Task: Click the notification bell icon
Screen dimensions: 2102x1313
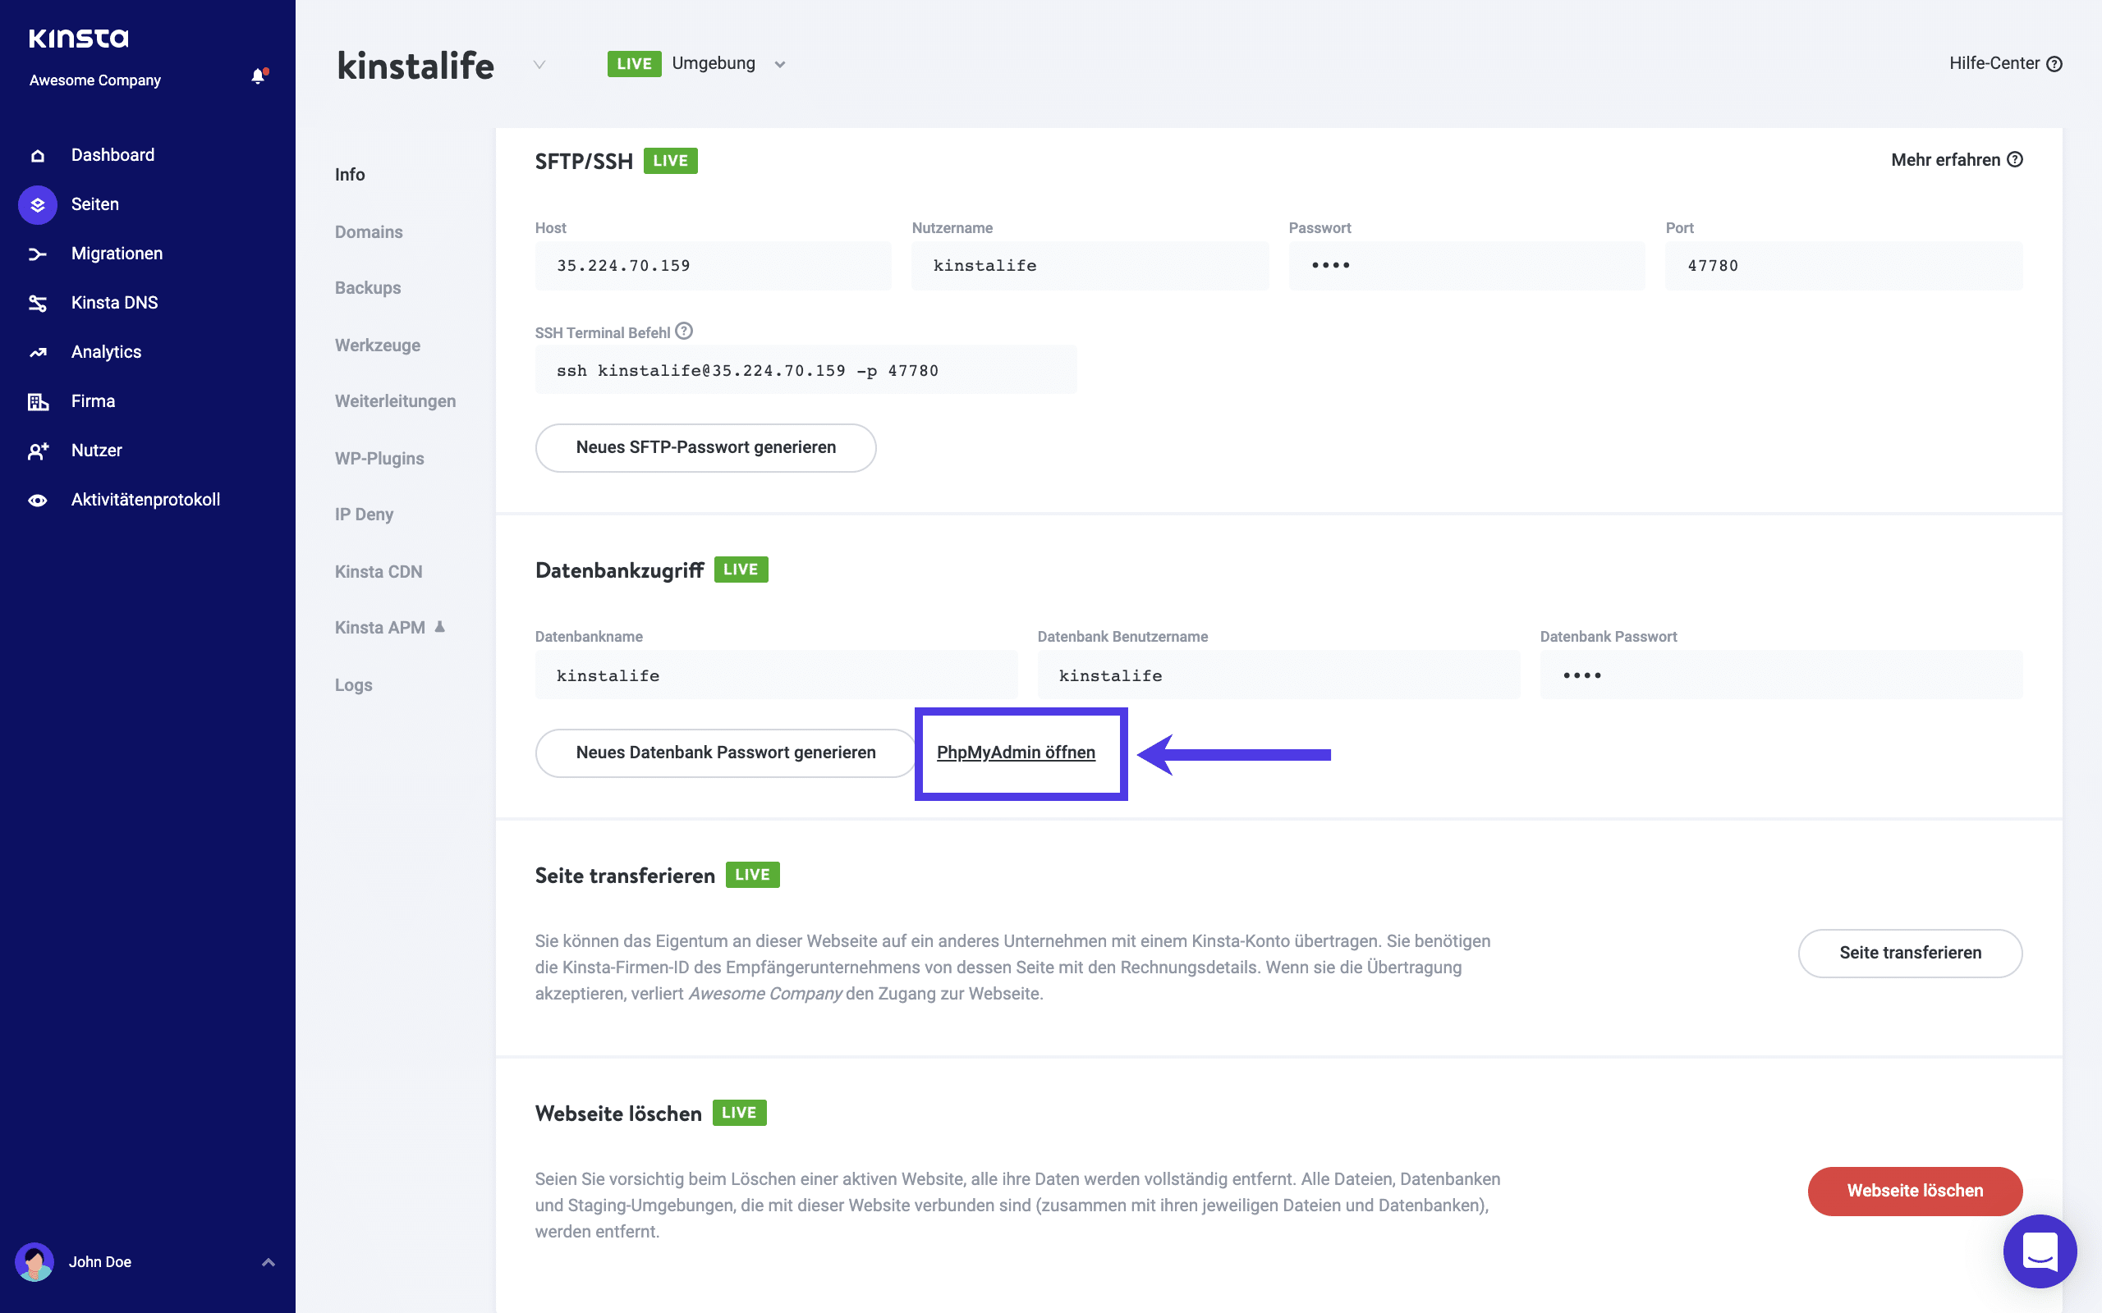Action: pos(257,75)
